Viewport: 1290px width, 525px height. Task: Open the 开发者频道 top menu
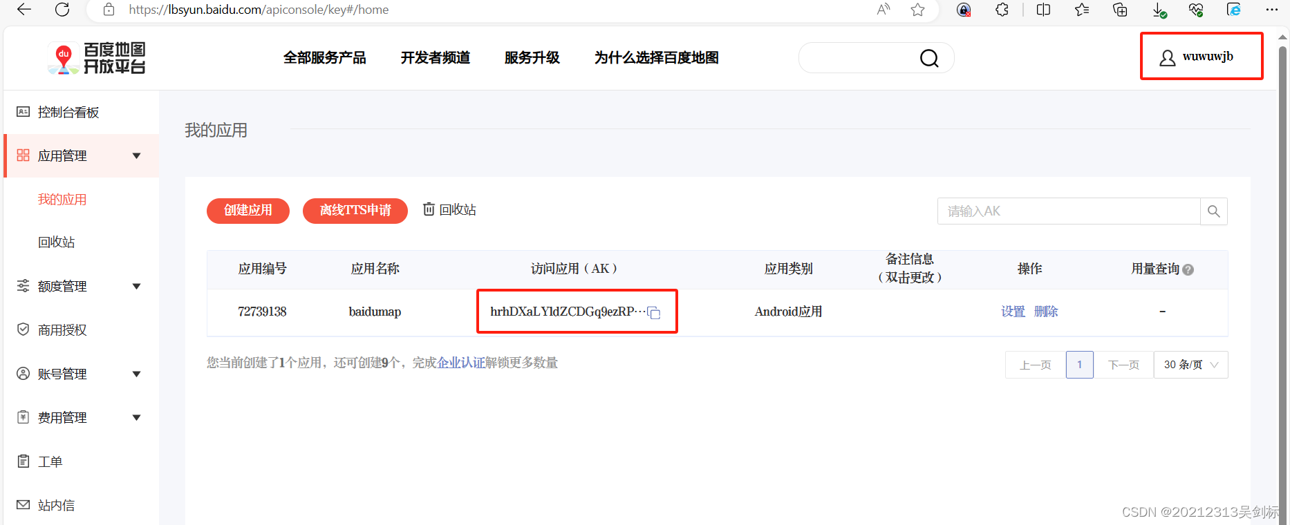click(436, 58)
